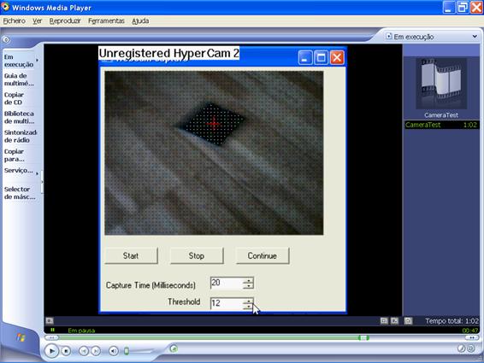This screenshot has height=363, width=484.
Task: Open Selector de máscaras
Action: (x=20, y=193)
